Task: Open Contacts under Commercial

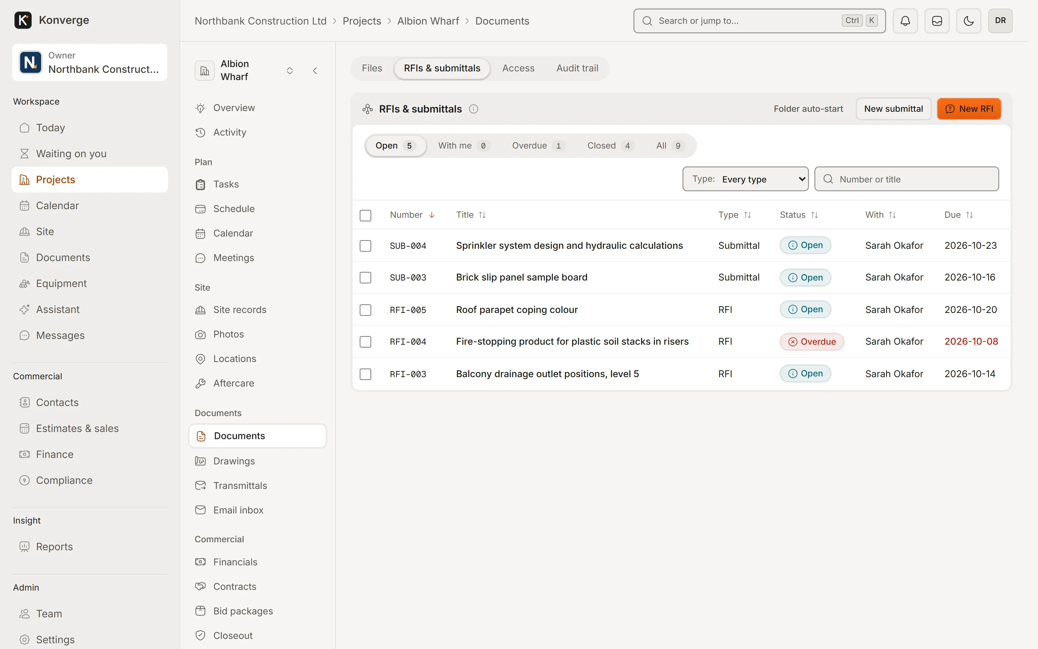Action: click(89, 403)
